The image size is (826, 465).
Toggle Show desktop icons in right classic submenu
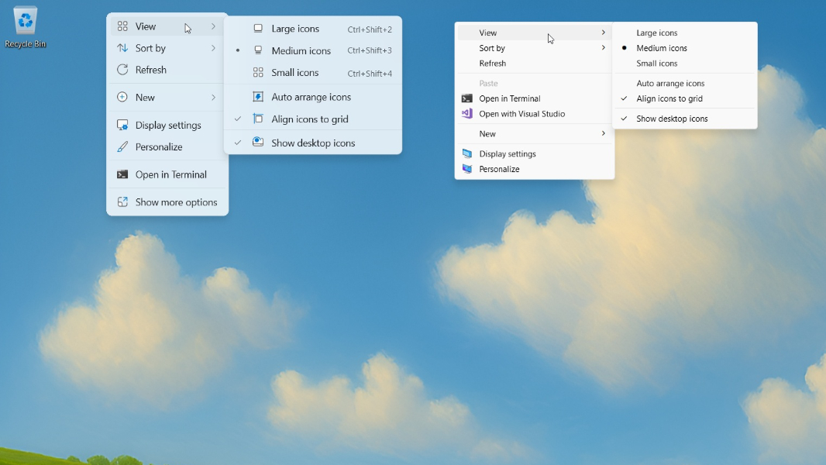685,119
